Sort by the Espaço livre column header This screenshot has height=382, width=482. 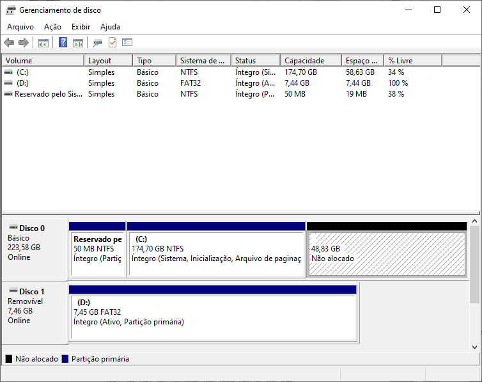(362, 61)
